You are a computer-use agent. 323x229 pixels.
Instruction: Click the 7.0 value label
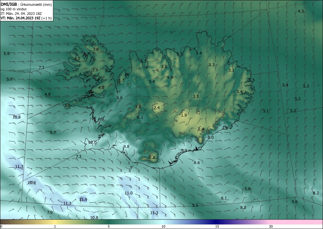[50, 212]
